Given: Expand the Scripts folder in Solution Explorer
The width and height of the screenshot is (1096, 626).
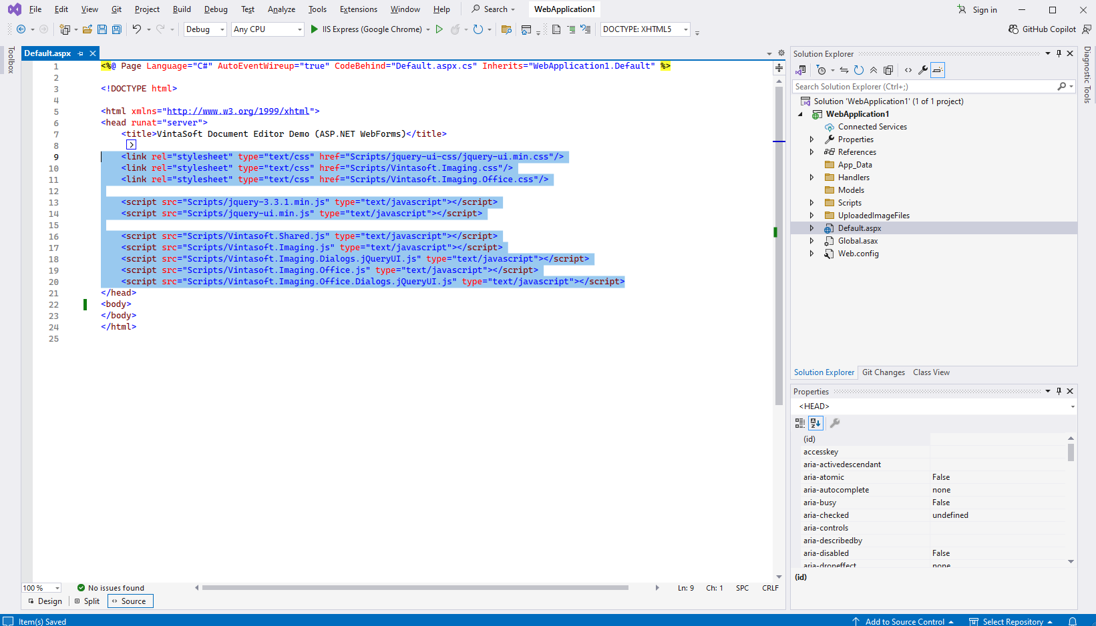Looking at the screenshot, I should click(x=811, y=203).
